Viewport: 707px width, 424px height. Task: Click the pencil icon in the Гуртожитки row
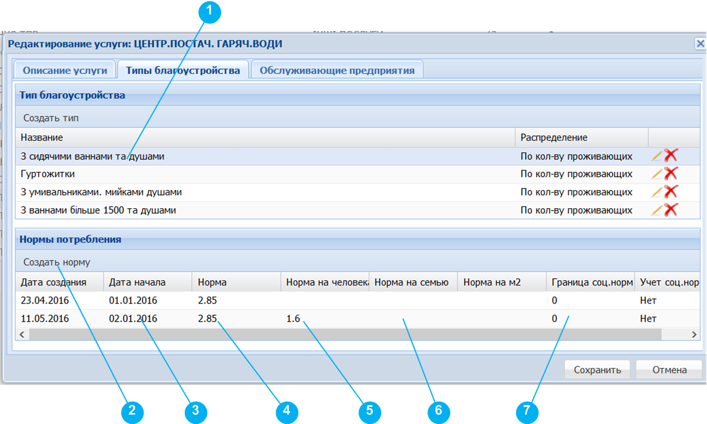point(657,174)
